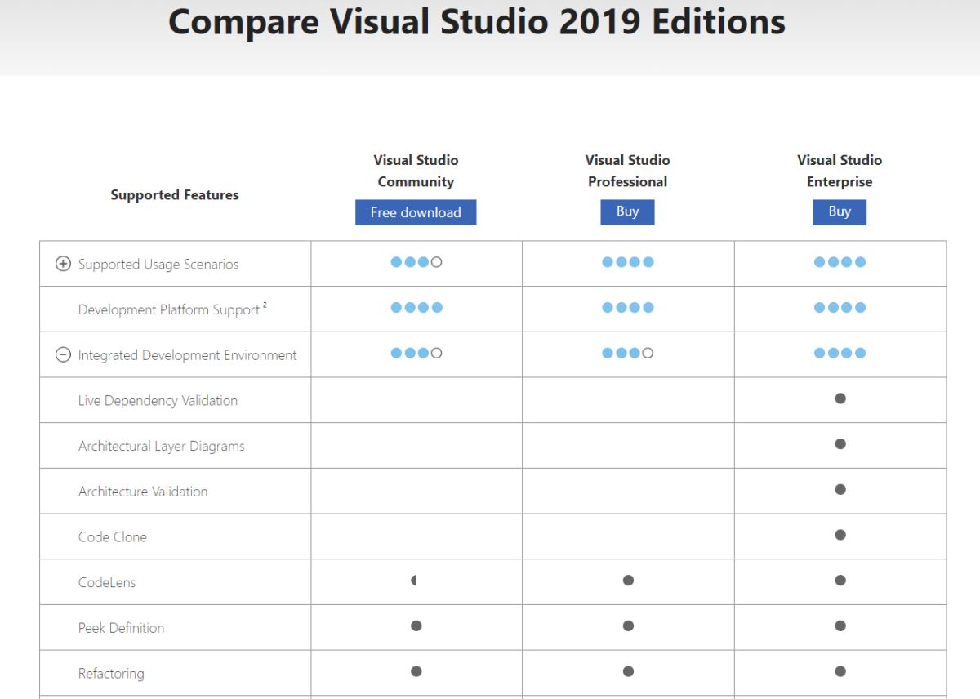This screenshot has width=980, height=699.
Task: Click Enterprise dot for Refactoring
Action: pos(840,671)
